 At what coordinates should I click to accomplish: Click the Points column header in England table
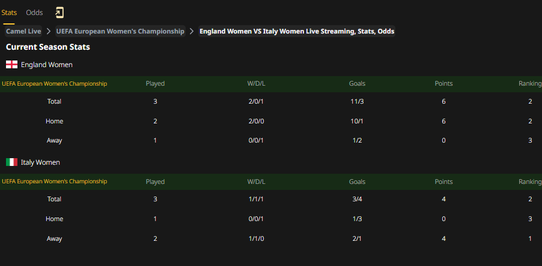443,84
